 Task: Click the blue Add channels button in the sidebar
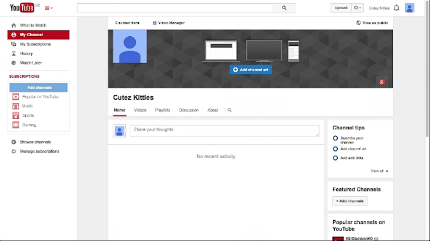38,87
